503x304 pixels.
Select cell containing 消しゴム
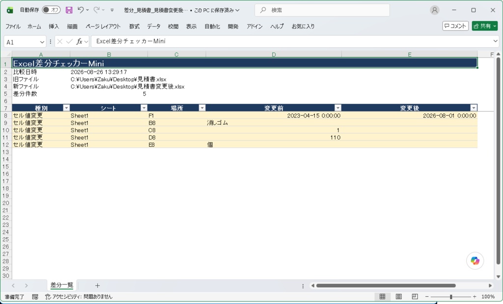(x=274, y=123)
